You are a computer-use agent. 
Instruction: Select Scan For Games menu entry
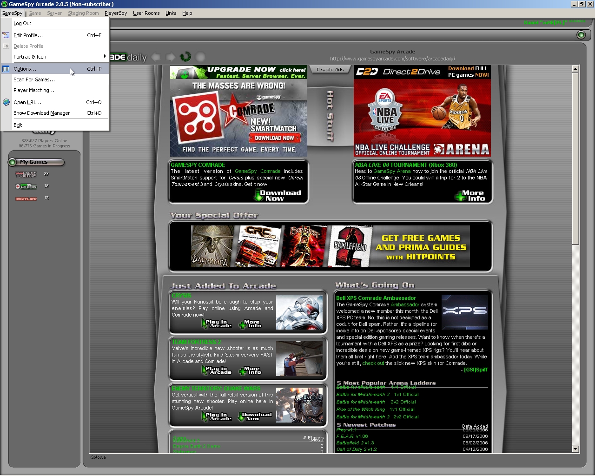[55, 79]
